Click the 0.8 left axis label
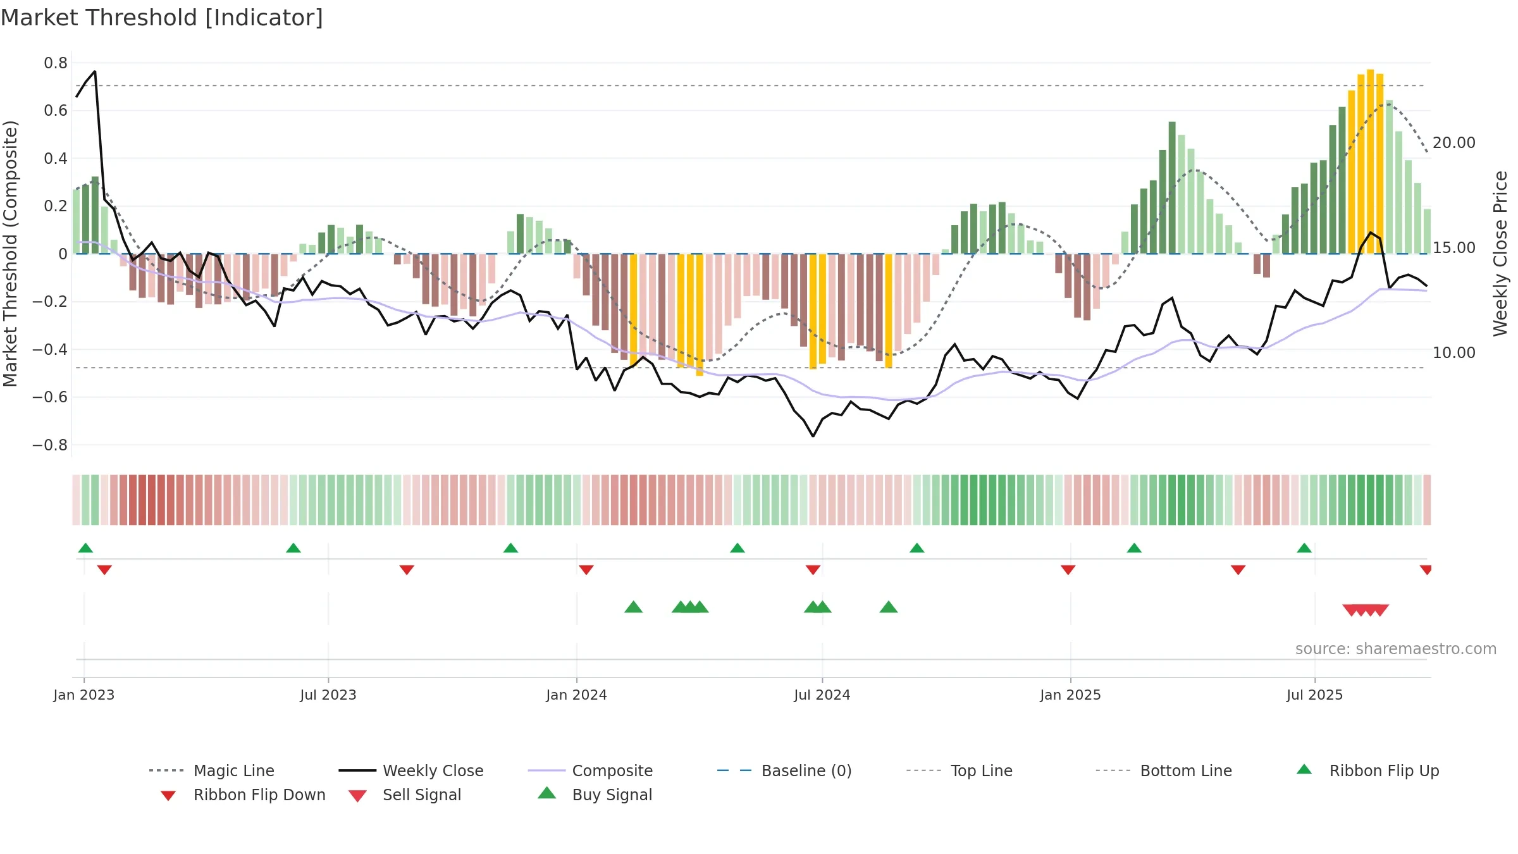Viewport: 1518px width, 854px height. click(56, 63)
